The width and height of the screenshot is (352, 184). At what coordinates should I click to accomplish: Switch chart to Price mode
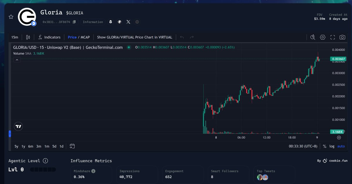pyautogui.click(x=72, y=37)
